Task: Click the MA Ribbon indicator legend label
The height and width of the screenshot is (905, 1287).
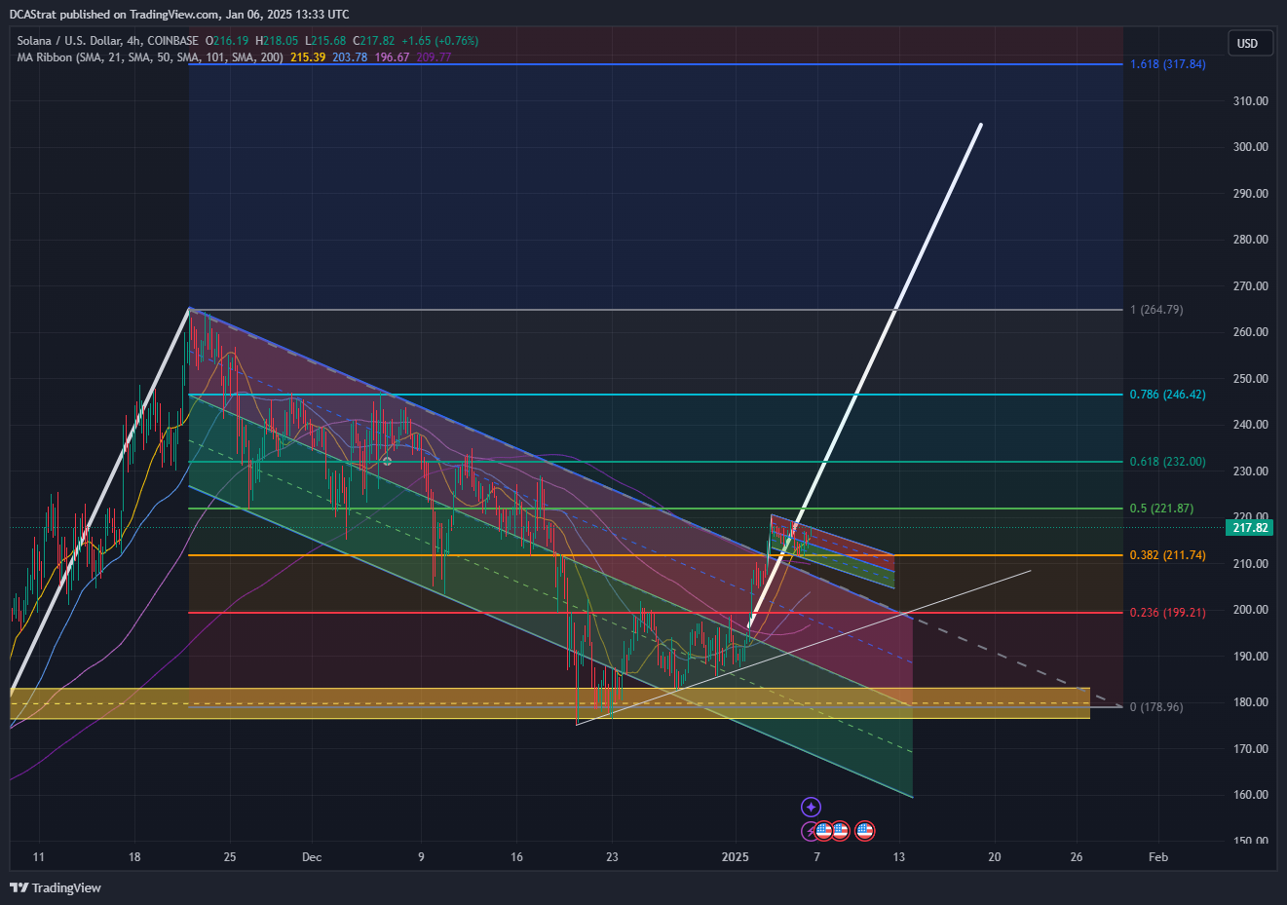Action: coord(150,57)
